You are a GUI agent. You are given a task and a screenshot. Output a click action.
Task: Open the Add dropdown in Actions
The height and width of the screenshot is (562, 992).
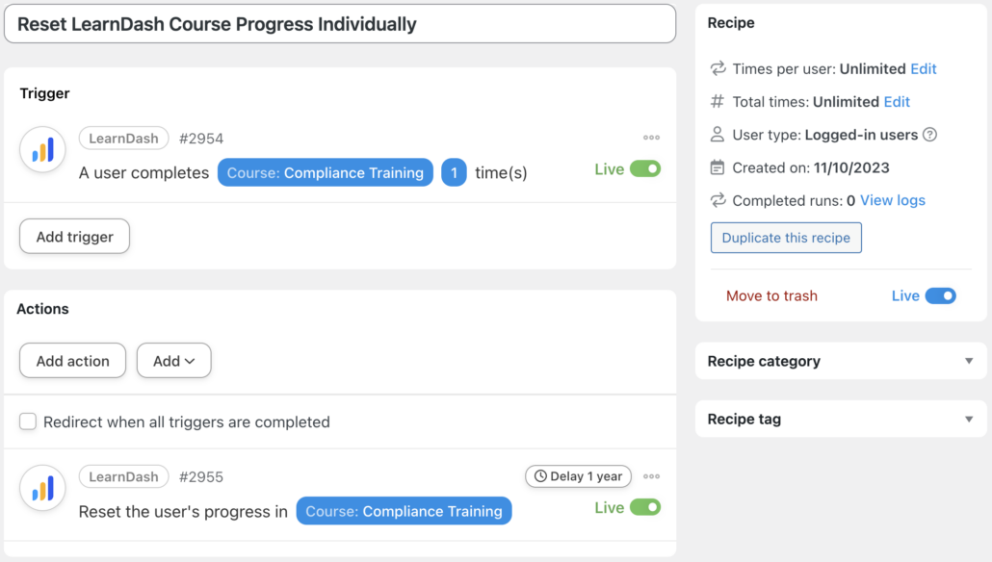tap(173, 360)
